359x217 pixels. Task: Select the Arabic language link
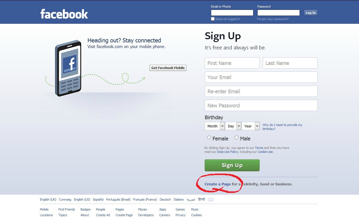[191, 199]
